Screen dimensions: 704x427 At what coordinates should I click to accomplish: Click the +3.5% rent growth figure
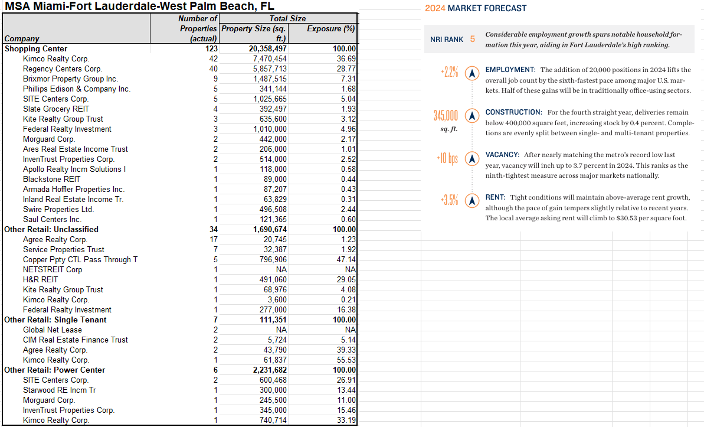[x=449, y=201]
